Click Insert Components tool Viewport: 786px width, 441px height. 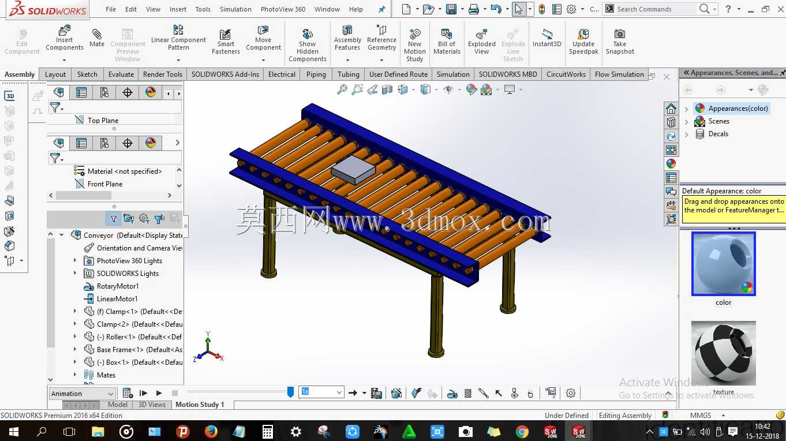point(65,38)
